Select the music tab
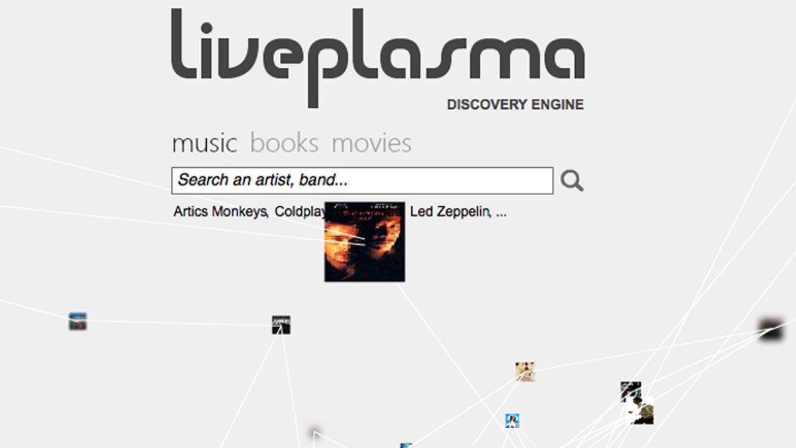 [204, 143]
